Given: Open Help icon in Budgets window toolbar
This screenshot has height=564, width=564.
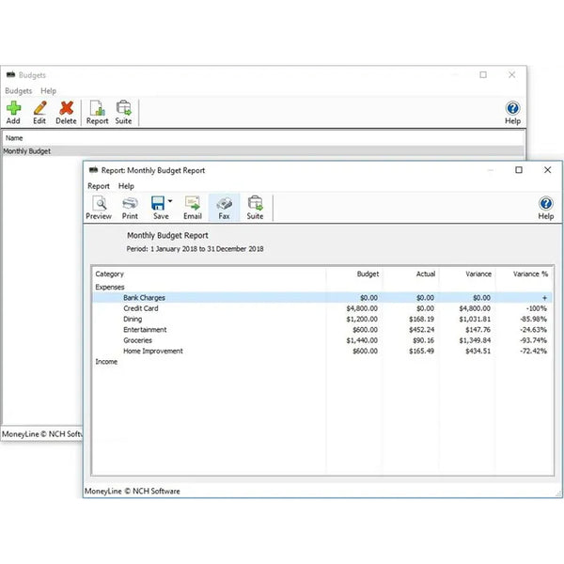Looking at the screenshot, I should tap(512, 108).
